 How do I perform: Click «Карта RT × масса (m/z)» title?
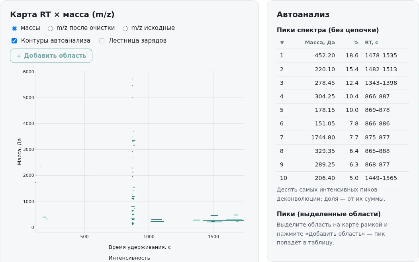[x=62, y=14]
